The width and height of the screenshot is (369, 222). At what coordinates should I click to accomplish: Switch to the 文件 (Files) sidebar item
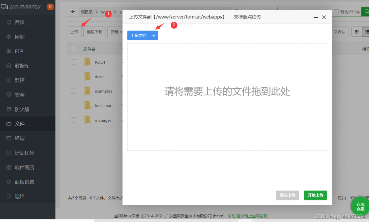tap(20, 124)
